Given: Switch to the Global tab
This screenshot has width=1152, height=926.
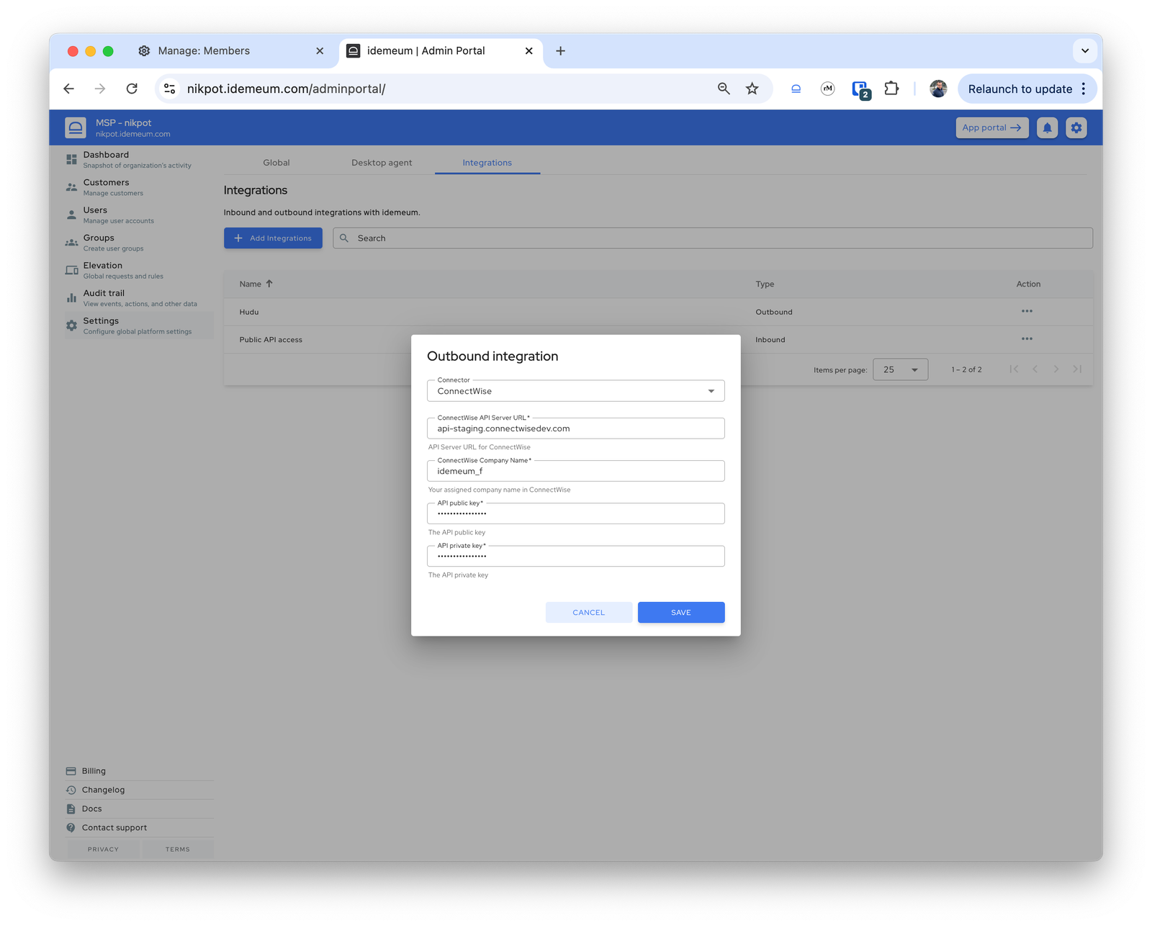Looking at the screenshot, I should [x=276, y=163].
